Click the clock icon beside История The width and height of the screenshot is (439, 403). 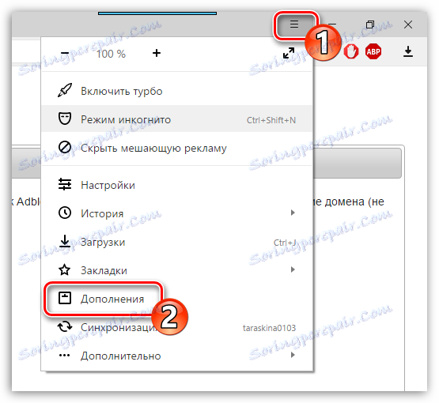65,213
